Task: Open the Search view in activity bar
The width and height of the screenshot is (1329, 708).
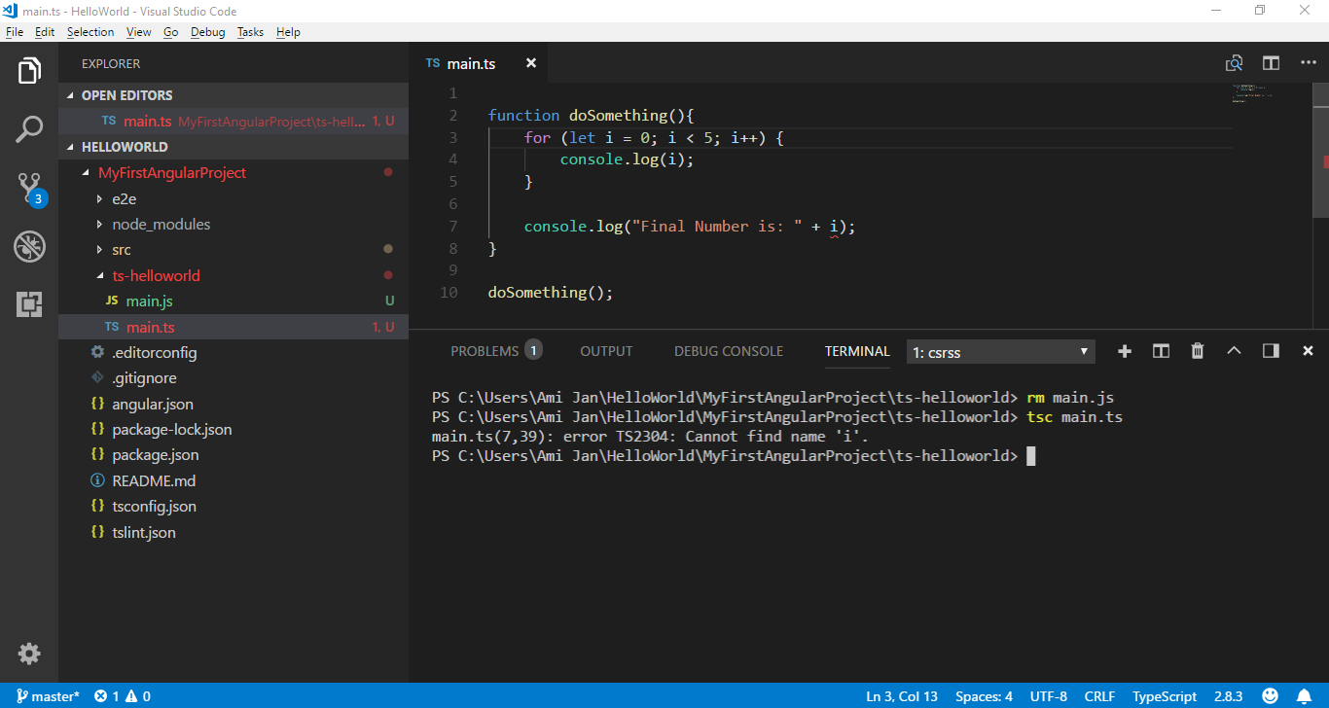Action: coord(29,129)
